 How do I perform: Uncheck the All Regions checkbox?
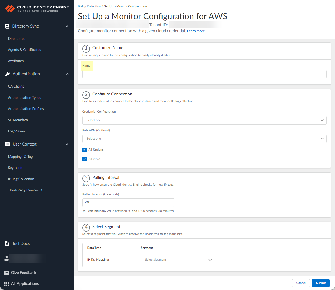(84, 150)
